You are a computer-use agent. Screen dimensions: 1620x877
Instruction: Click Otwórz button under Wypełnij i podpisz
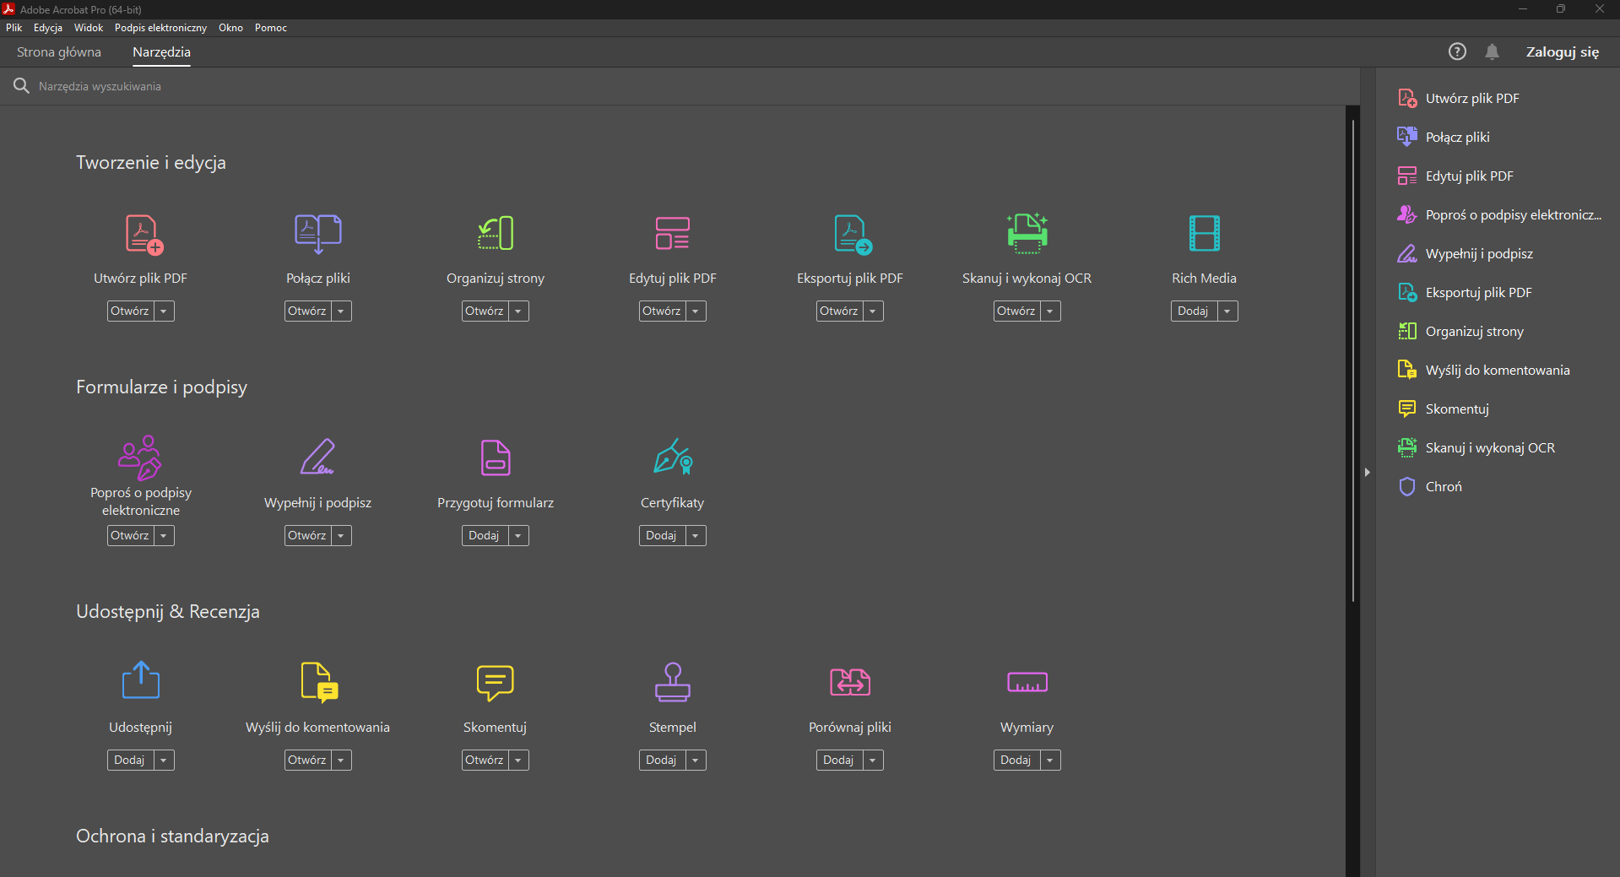pyautogui.click(x=307, y=536)
